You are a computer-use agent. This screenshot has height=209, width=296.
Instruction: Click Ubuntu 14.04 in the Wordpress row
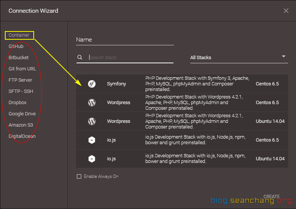tap(270, 121)
